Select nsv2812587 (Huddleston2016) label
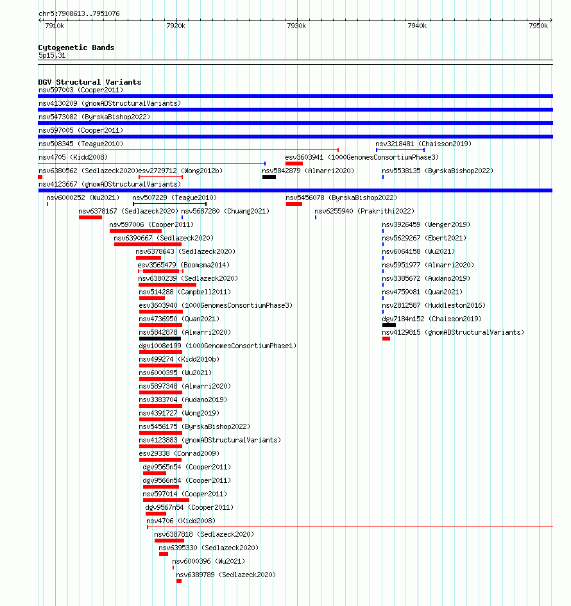This screenshot has width=571, height=606. 434,306
